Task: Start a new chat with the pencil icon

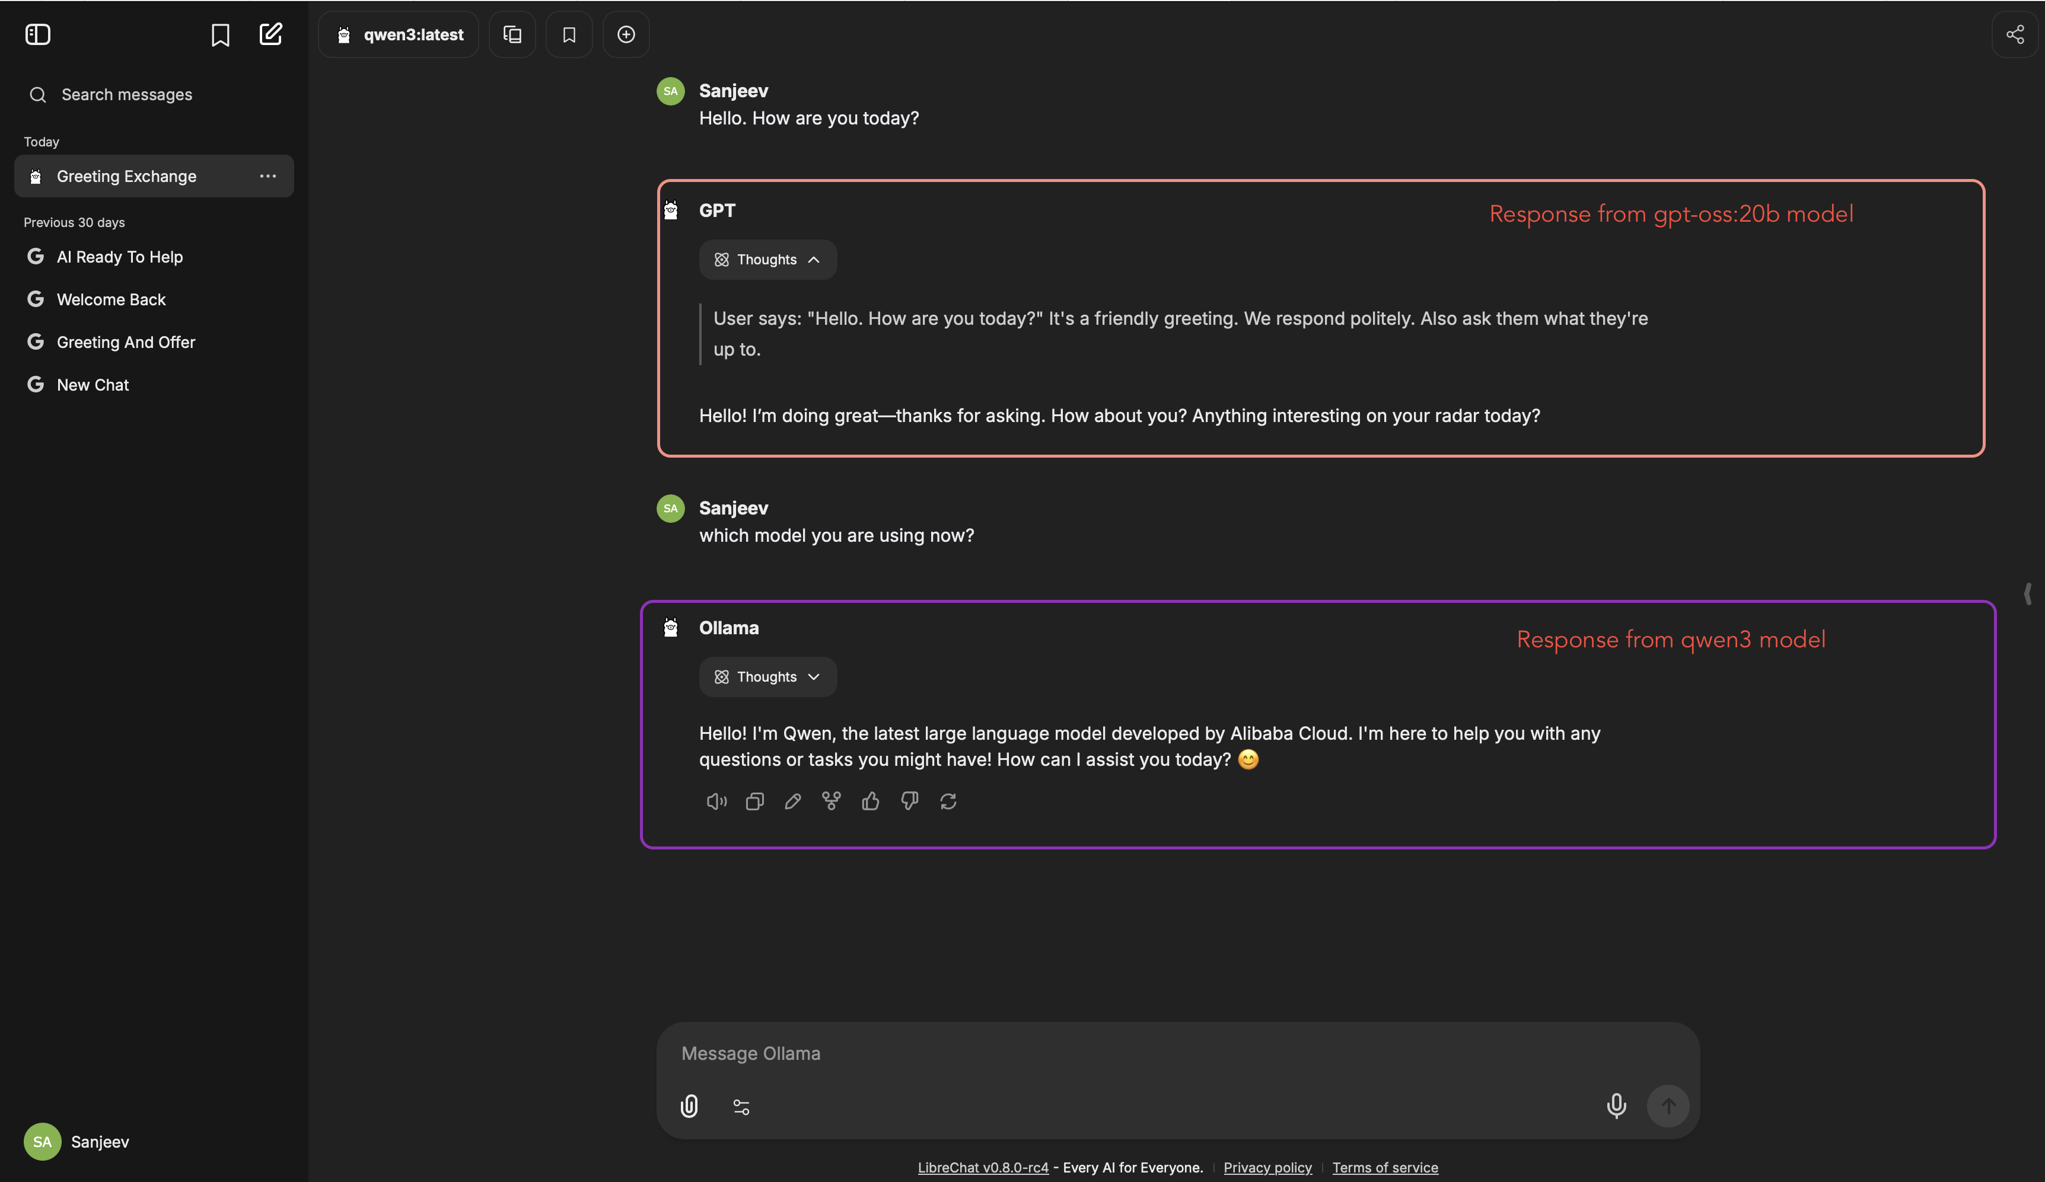Action: (270, 34)
